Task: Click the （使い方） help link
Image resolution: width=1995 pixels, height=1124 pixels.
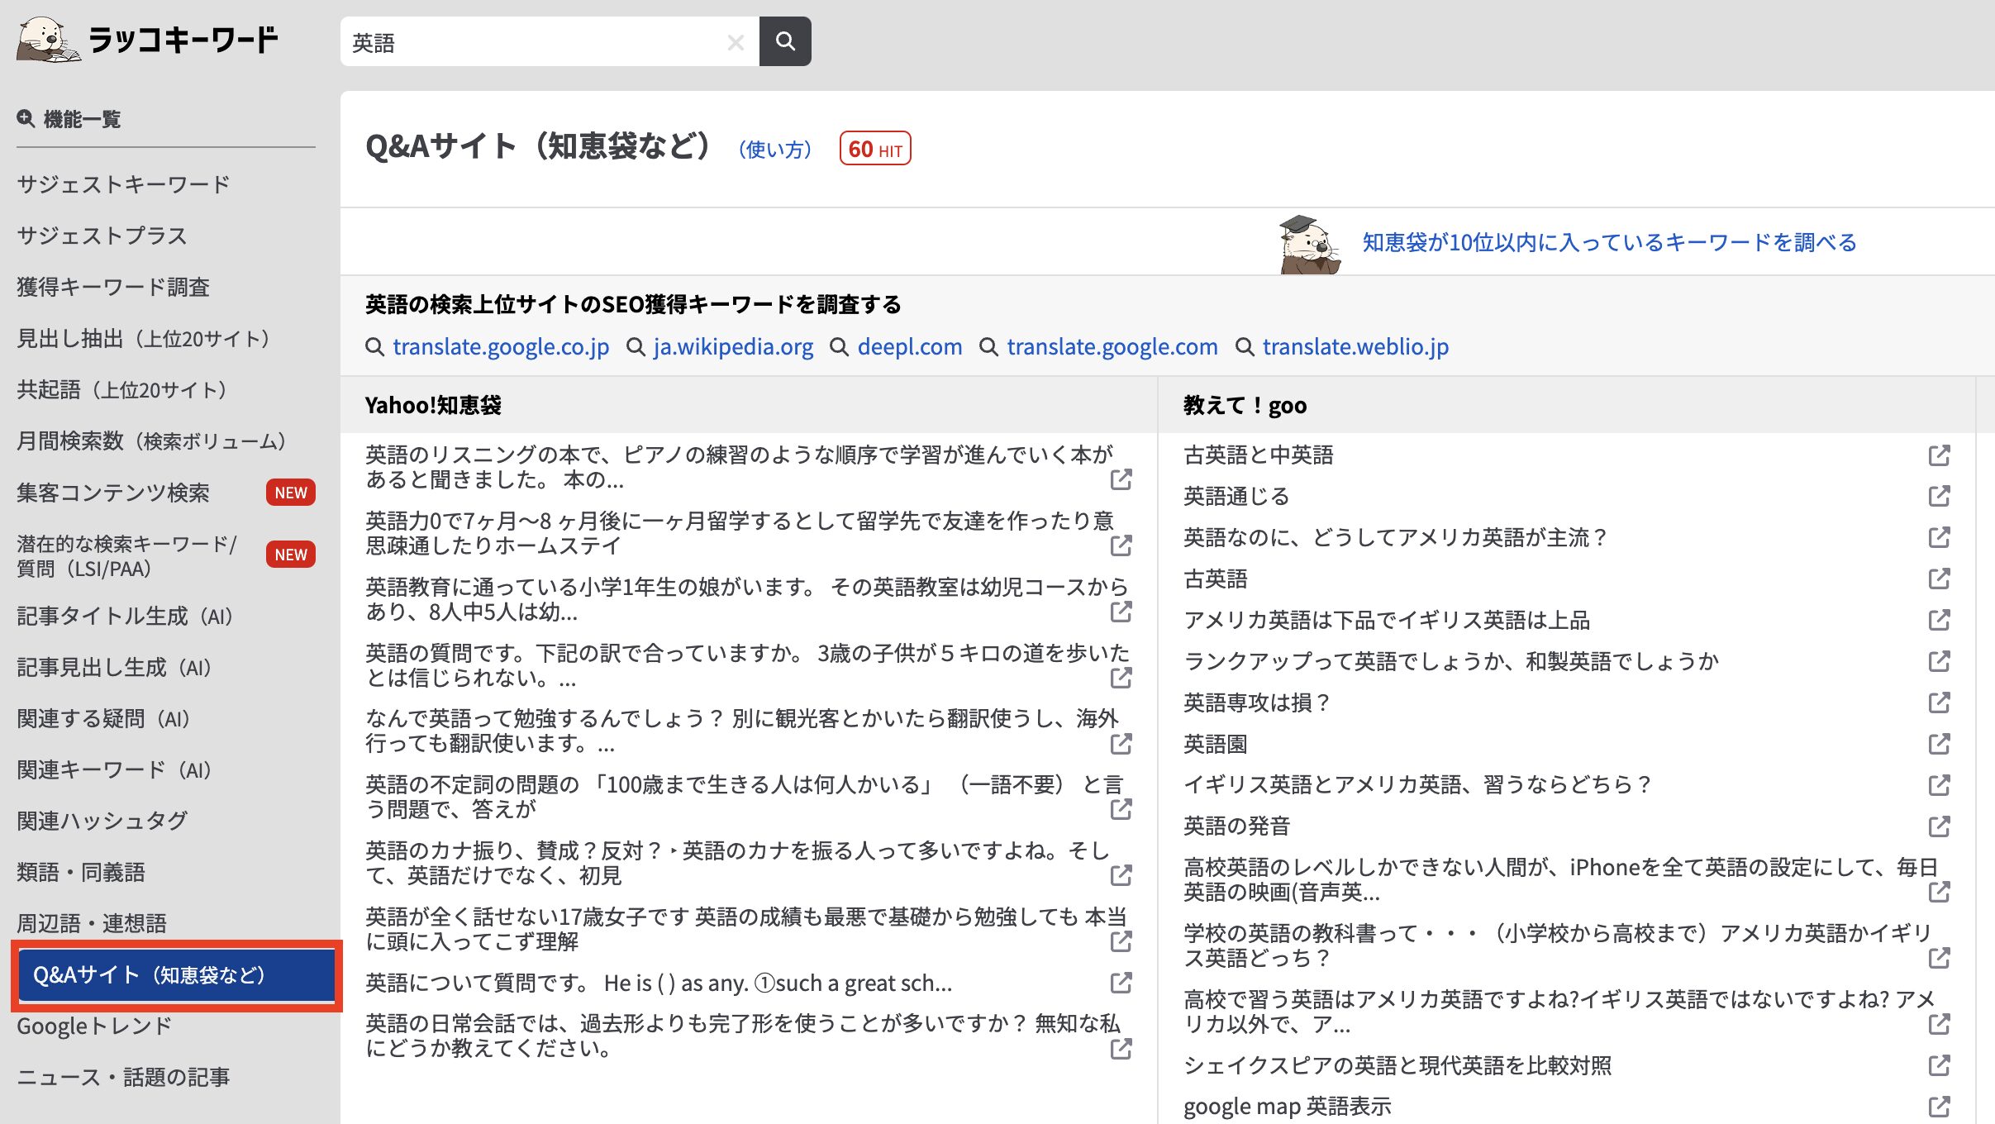Action: click(775, 150)
